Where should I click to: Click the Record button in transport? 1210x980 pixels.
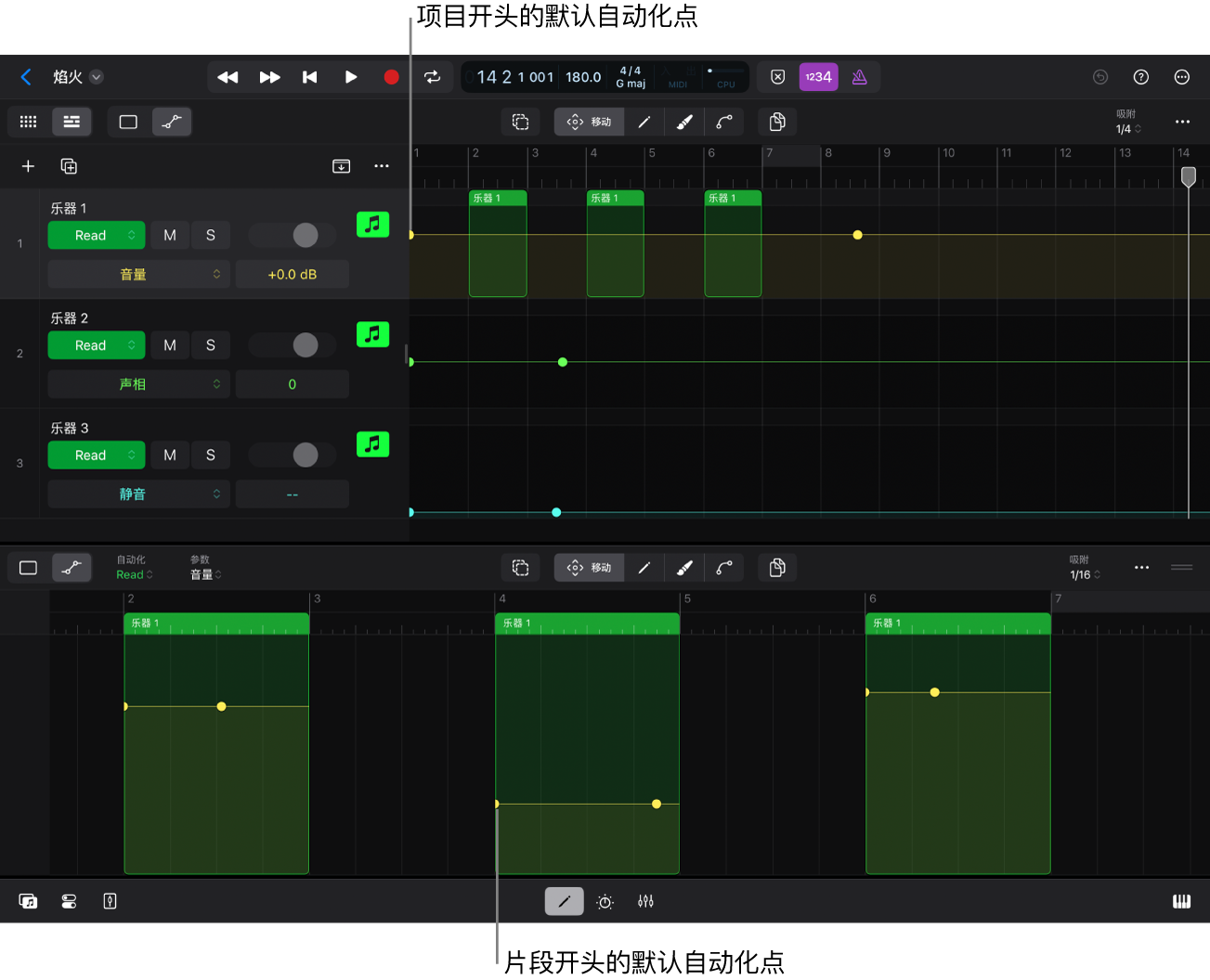coord(391,77)
